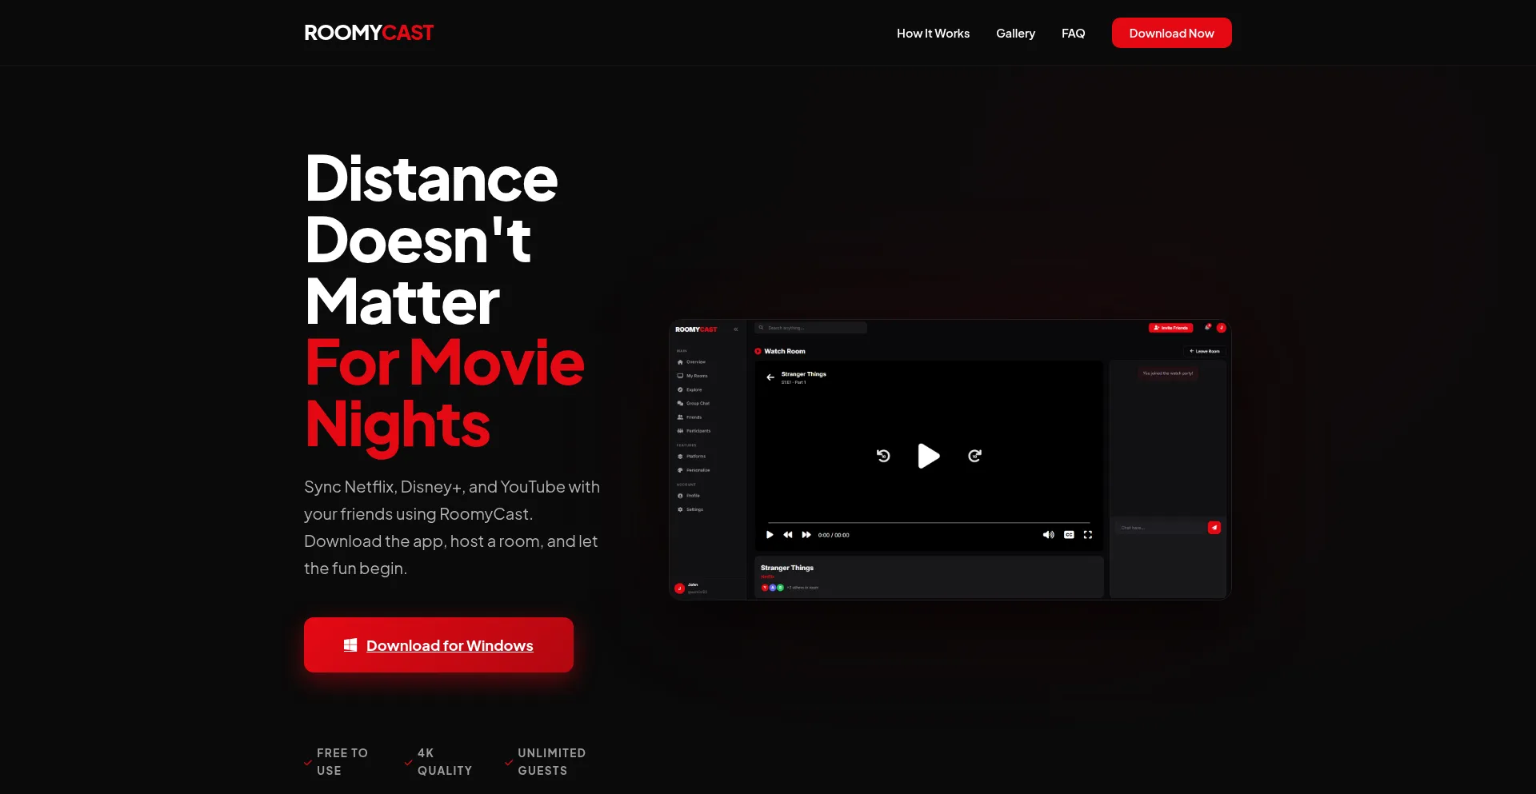Click Friends in preview sidebar
This screenshot has width=1536, height=794.
[x=690, y=417]
